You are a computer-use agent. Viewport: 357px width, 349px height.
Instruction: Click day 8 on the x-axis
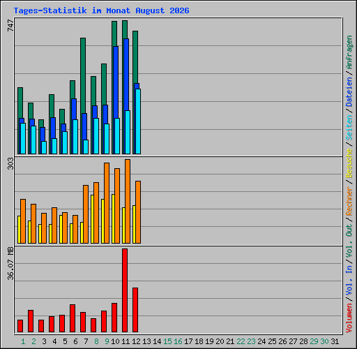pyautogui.click(x=96, y=341)
